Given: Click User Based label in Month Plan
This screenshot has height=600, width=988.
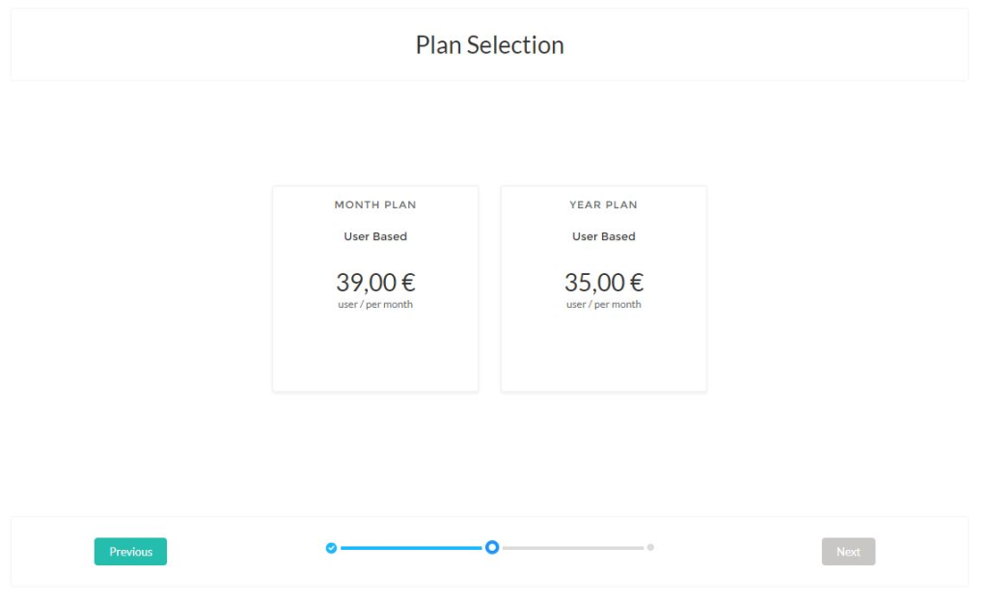Looking at the screenshot, I should pos(375,236).
